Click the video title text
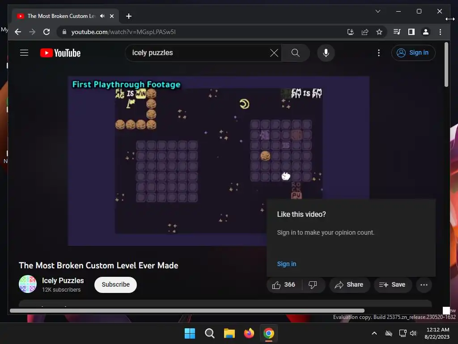 [98, 265]
